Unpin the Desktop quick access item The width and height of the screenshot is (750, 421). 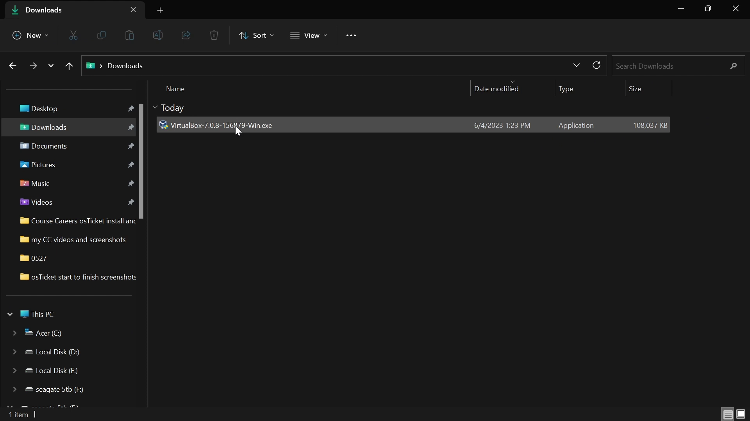click(x=131, y=109)
